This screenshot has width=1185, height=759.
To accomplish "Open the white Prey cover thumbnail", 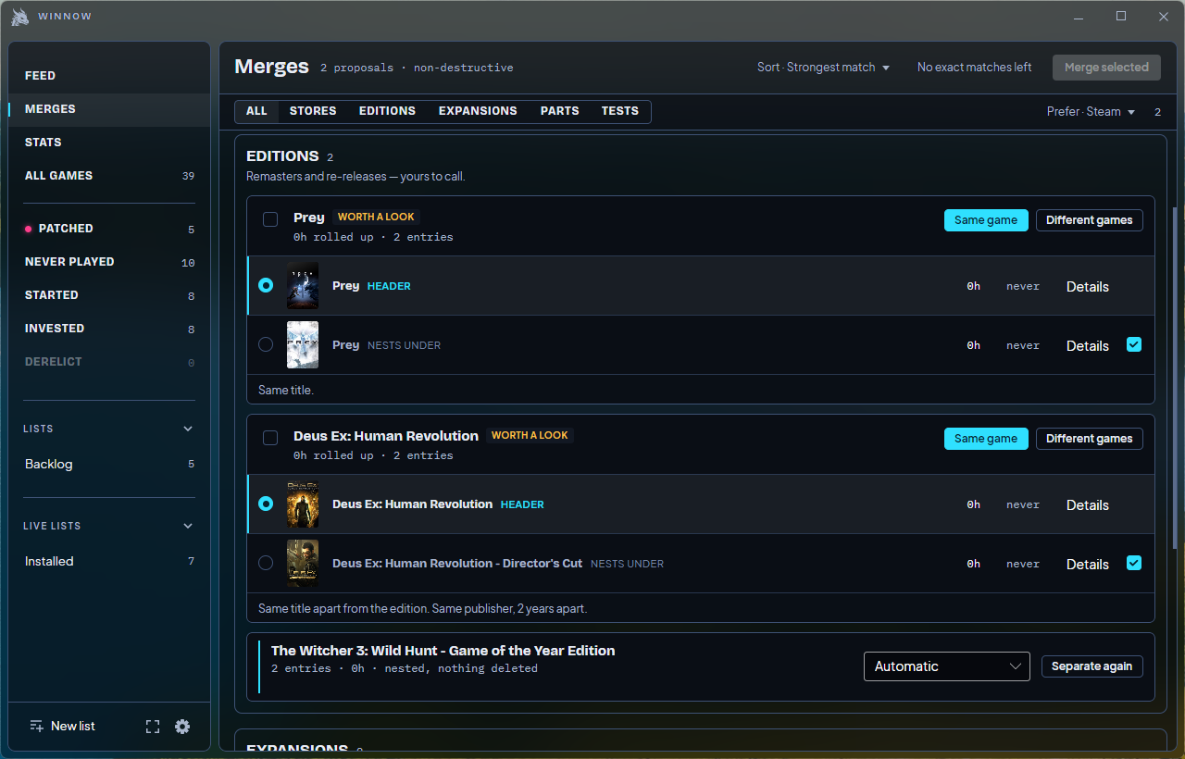I will pyautogui.click(x=303, y=345).
